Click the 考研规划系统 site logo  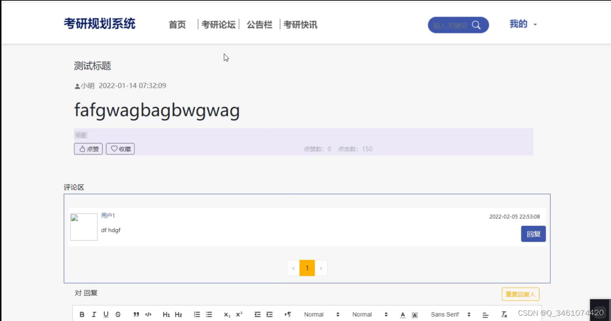[100, 23]
